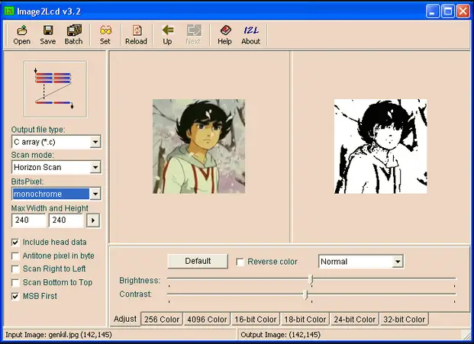Screen dimensions: 474x344
Task: Close the Image2Lcd window
Action: click(x=463, y=11)
